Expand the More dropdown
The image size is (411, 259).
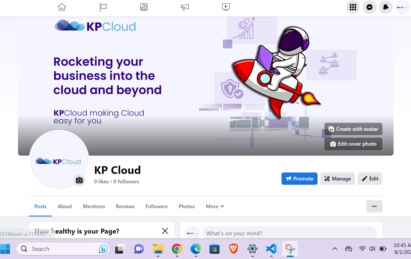point(215,206)
